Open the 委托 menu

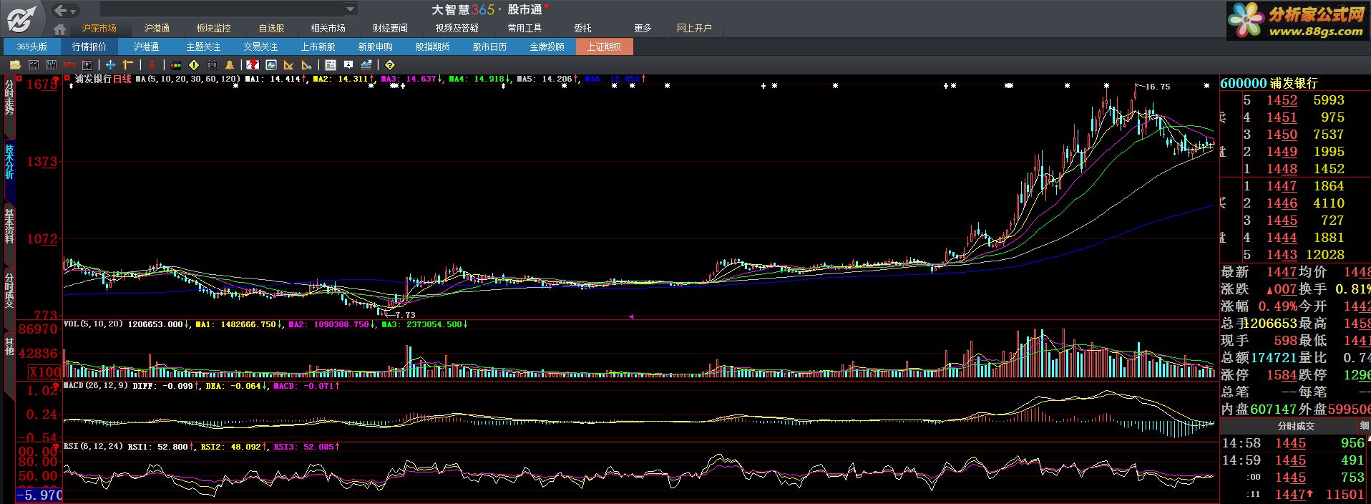582,28
